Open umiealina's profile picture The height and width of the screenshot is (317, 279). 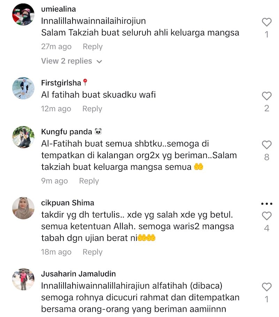pos(23,14)
